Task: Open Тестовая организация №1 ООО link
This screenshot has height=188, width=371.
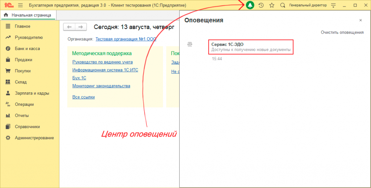Action: 126,39
